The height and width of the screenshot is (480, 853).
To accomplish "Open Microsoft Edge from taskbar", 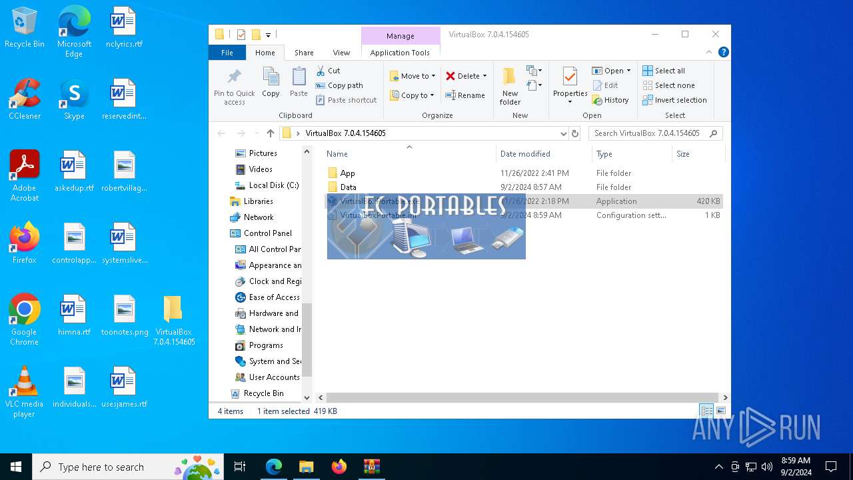I will click(x=274, y=467).
